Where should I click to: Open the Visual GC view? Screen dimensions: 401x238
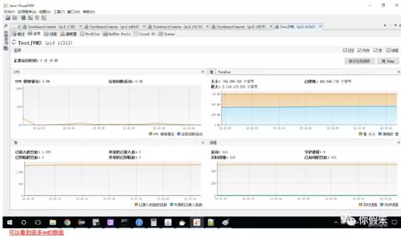coord(145,34)
